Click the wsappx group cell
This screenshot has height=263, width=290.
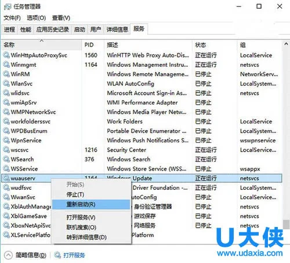[250, 169]
